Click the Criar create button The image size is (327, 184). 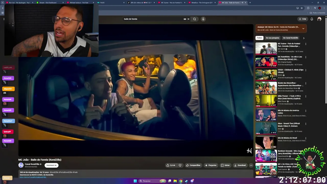[x=302, y=19]
